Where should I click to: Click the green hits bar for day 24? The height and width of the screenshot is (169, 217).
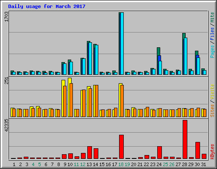(159, 52)
